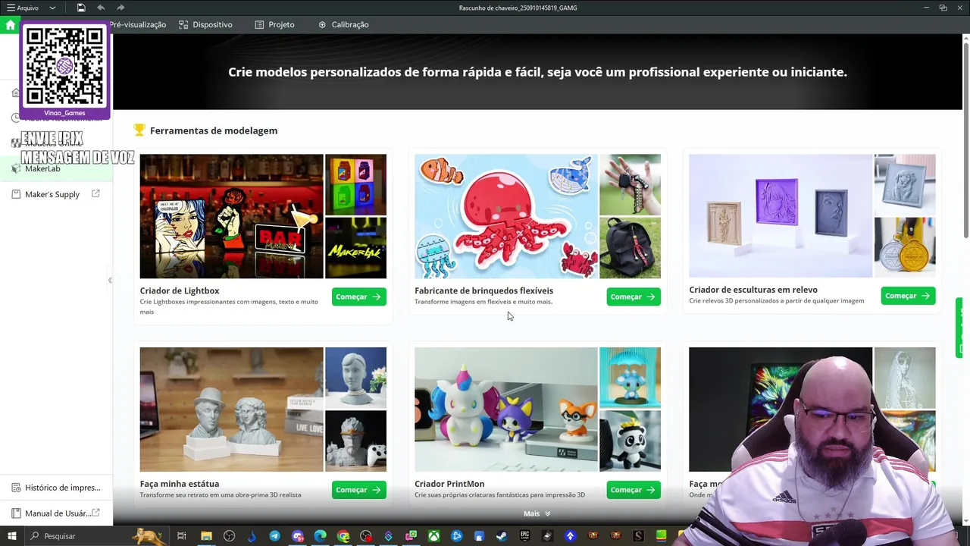Screen dimensions: 970x546
Task: Click the Histórico de impressão sidebar icon
Action: point(16,488)
